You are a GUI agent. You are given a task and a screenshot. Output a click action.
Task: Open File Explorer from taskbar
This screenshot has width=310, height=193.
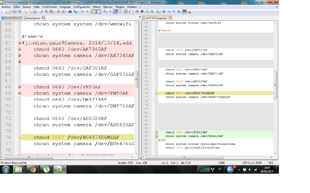(x=19, y=170)
